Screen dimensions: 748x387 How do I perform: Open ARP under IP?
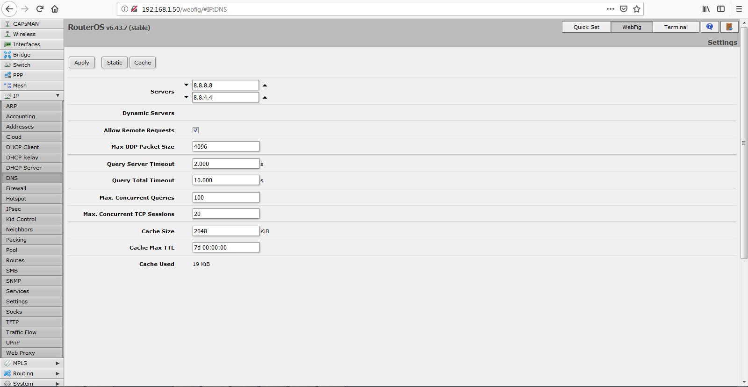[32, 106]
